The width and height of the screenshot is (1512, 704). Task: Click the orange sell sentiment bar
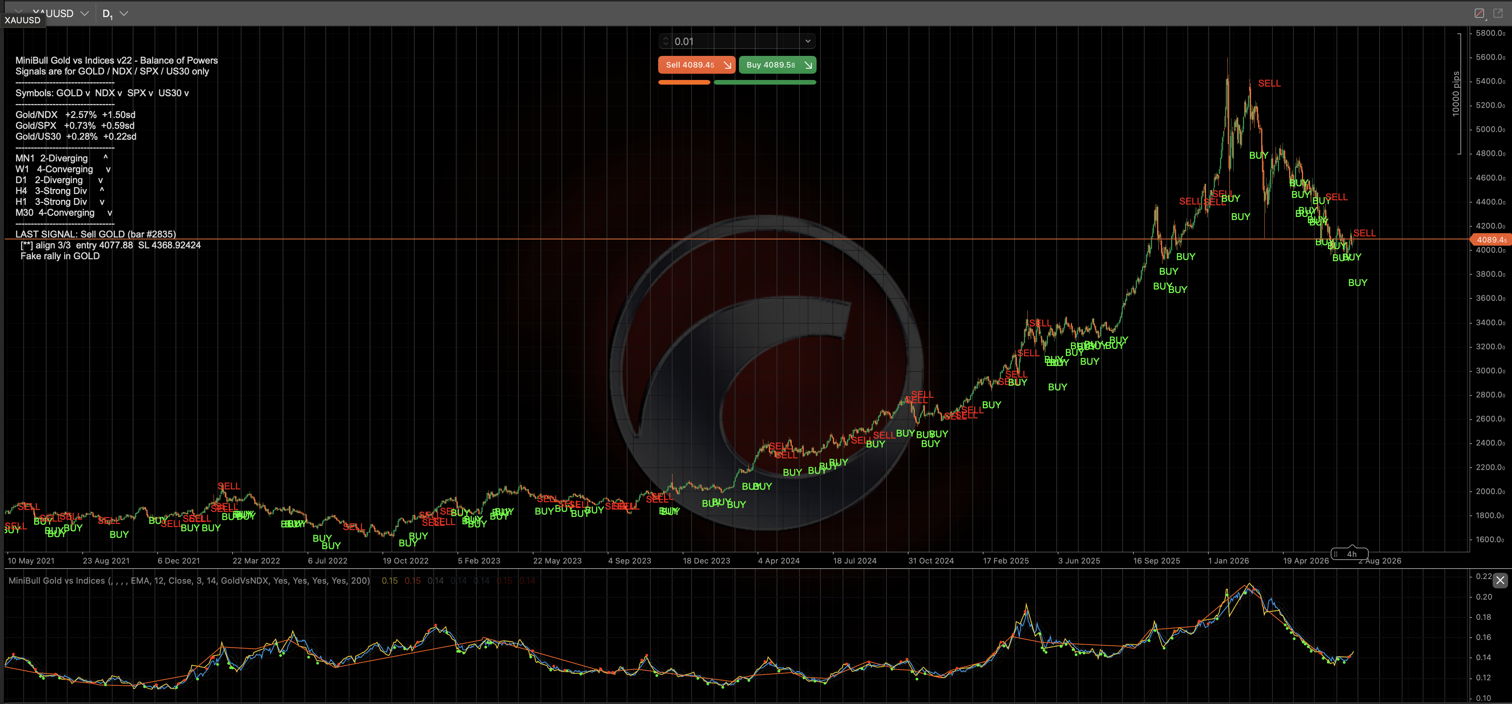tap(684, 82)
